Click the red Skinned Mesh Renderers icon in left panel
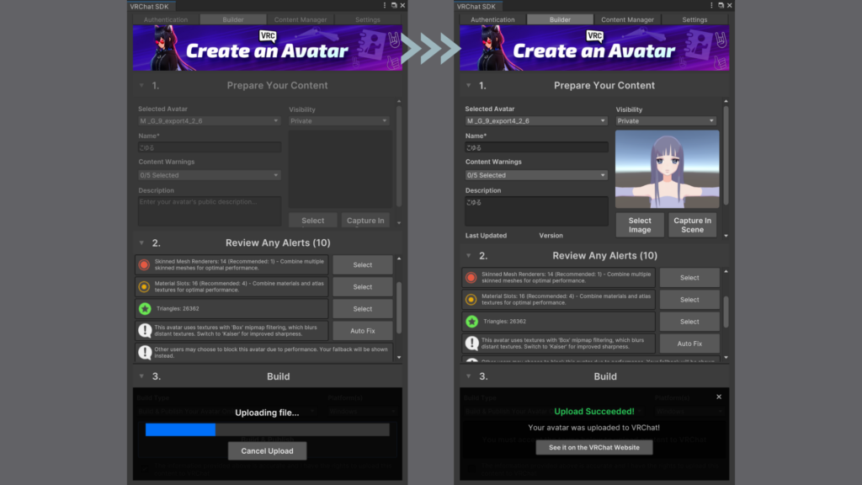This screenshot has width=862, height=485. pos(144,264)
